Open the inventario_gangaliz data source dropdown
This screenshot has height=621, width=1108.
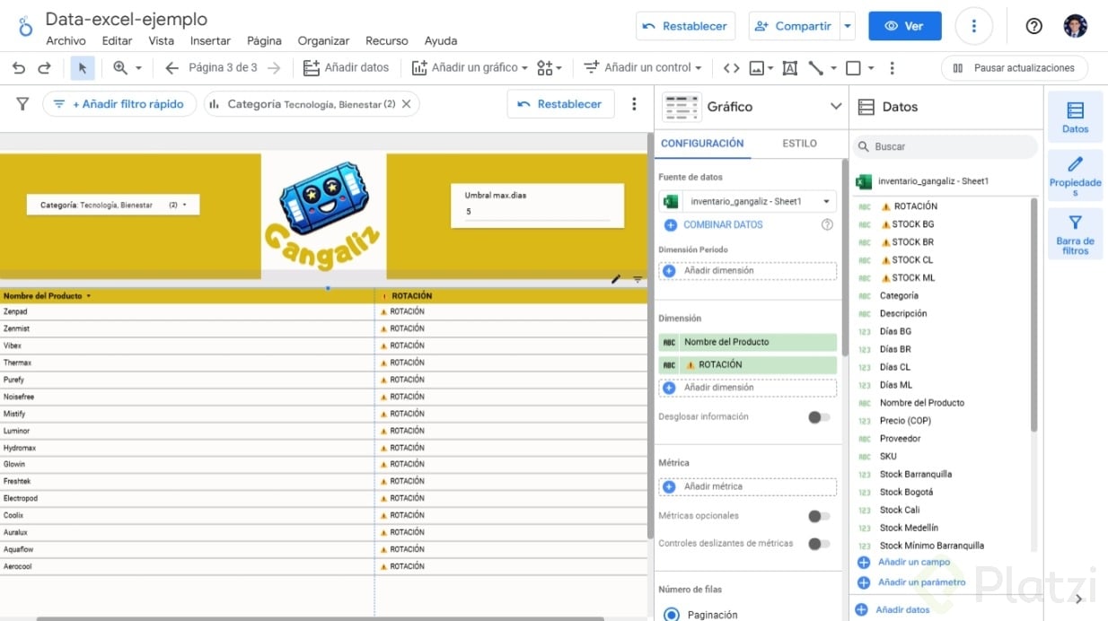point(759,202)
